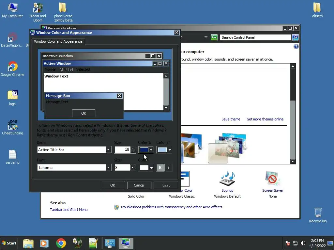Launch Cheat Engine desktop shortcut

12,127
